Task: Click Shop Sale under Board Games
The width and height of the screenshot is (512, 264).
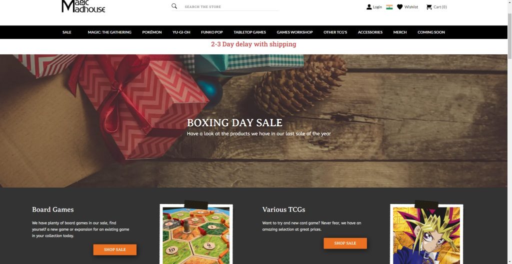Action: pyautogui.click(x=115, y=250)
